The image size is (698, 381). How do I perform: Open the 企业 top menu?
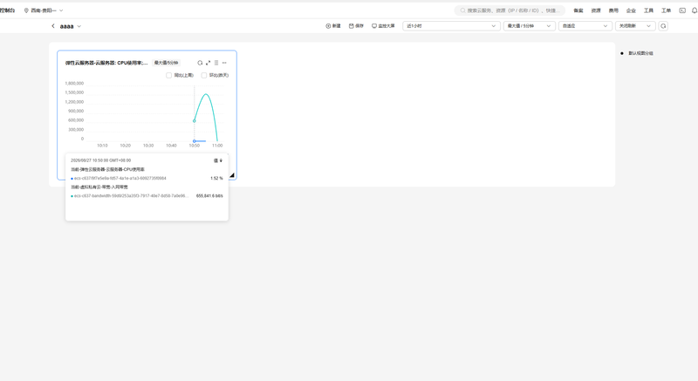click(631, 10)
